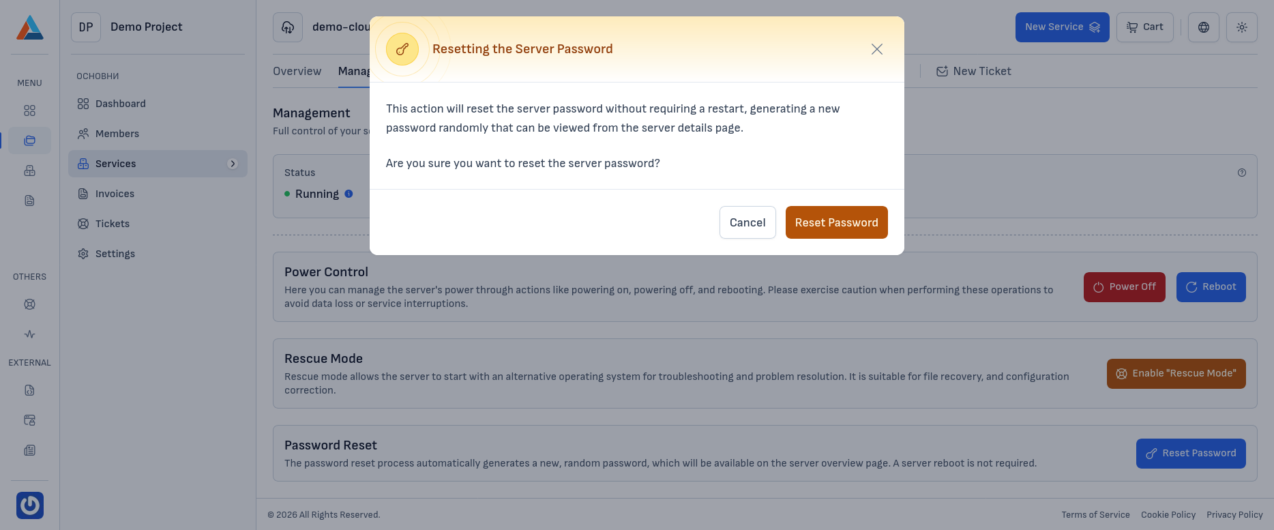Screen dimensions: 1274x530
Task: Open the language globe selector
Action: tap(1204, 27)
